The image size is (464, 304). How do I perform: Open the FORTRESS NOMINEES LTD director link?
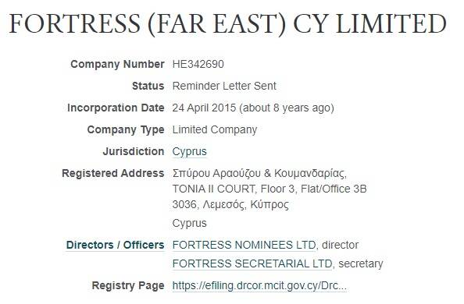(x=244, y=245)
